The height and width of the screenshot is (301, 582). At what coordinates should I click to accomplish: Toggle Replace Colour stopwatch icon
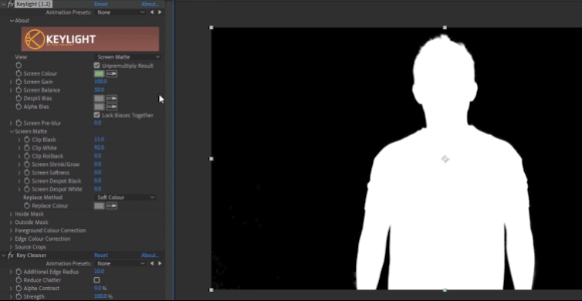pyautogui.click(x=27, y=205)
